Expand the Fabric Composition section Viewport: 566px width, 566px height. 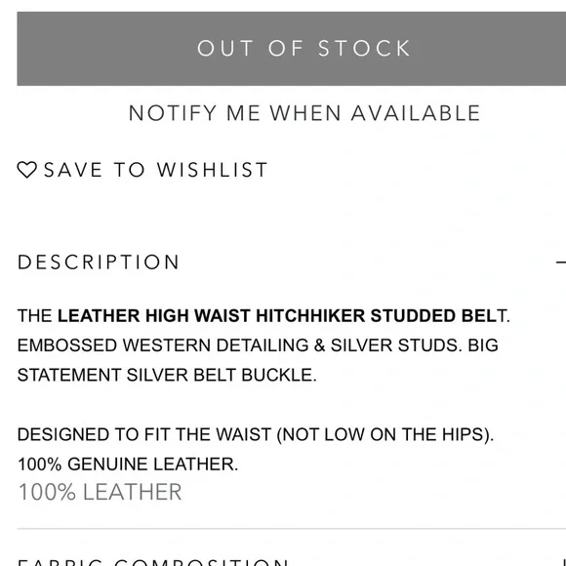pos(152,562)
